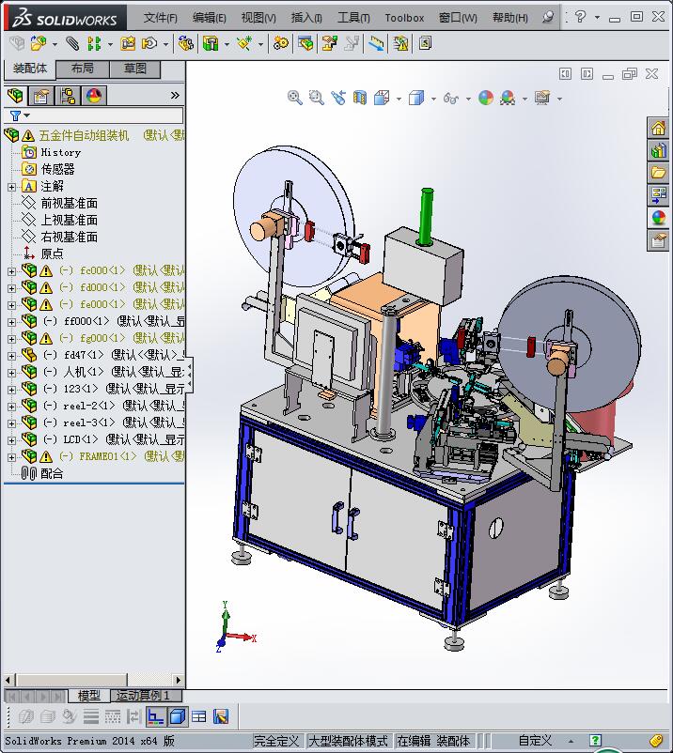
Task: Open the PropertyManager tab
Action: (41, 96)
